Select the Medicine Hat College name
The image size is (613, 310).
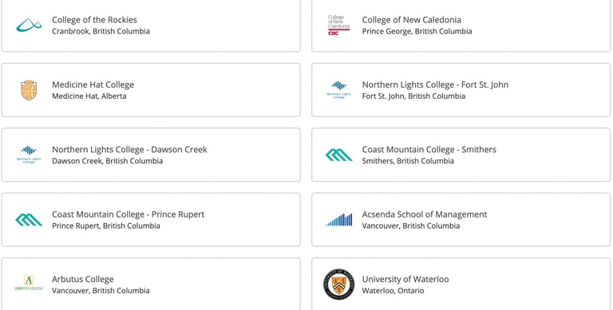point(93,84)
